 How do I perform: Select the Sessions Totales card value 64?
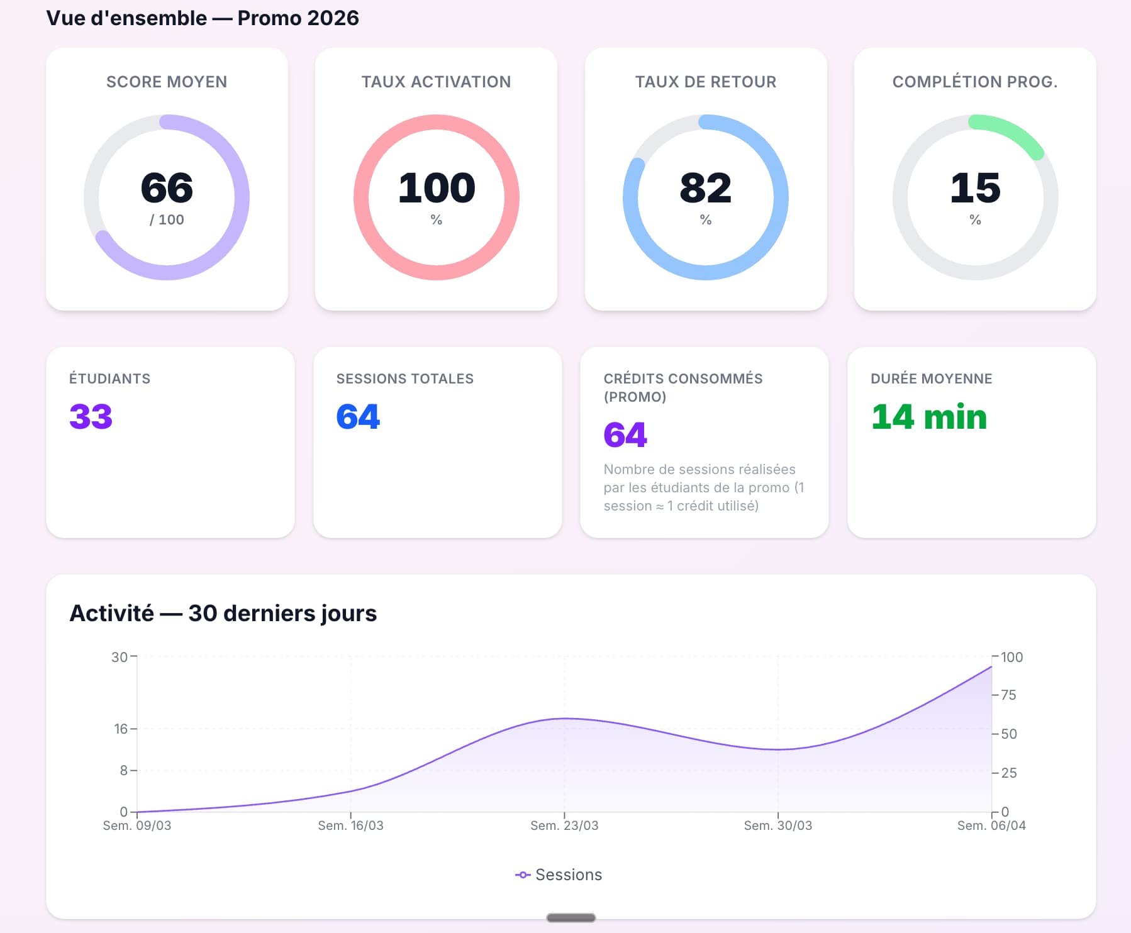(358, 416)
